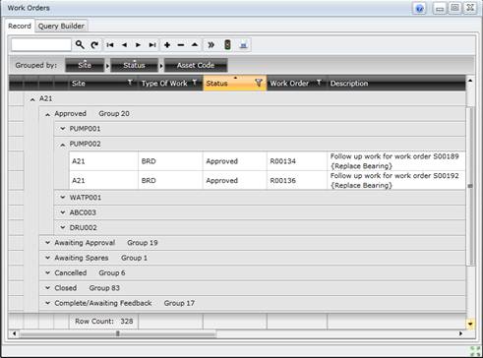The image size is (483, 358).
Task: Open the Status column filter
Action: [x=259, y=83]
